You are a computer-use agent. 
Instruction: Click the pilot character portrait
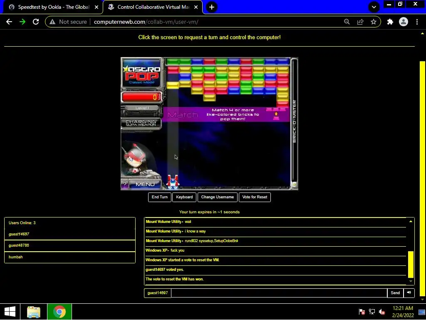[x=135, y=160]
